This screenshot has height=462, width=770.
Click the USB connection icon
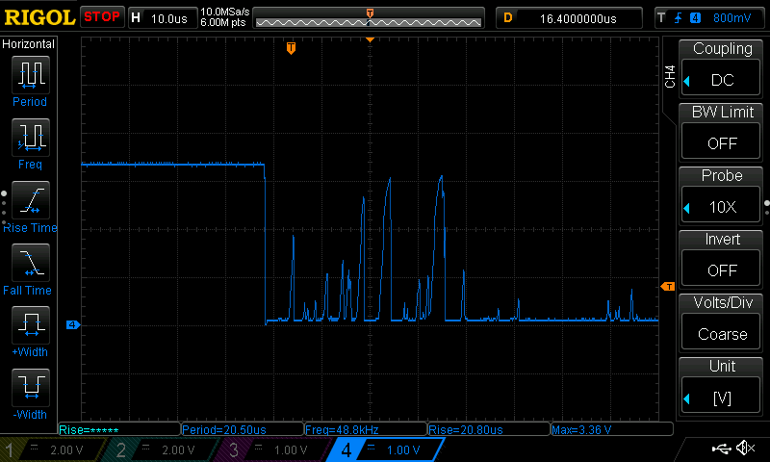[719, 449]
